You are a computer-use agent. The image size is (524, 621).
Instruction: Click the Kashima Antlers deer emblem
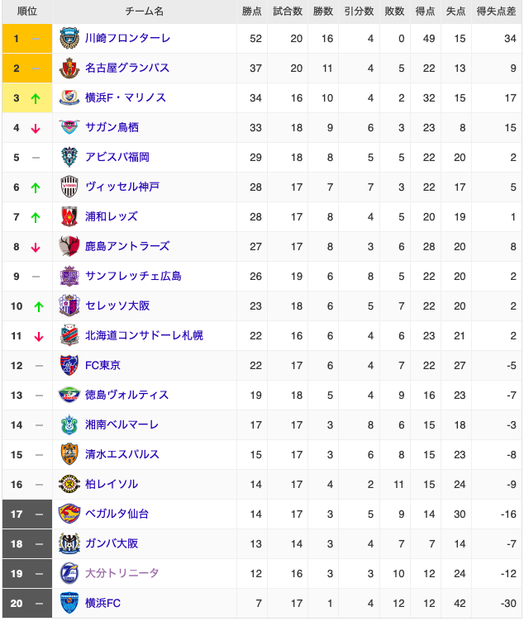coord(69,246)
